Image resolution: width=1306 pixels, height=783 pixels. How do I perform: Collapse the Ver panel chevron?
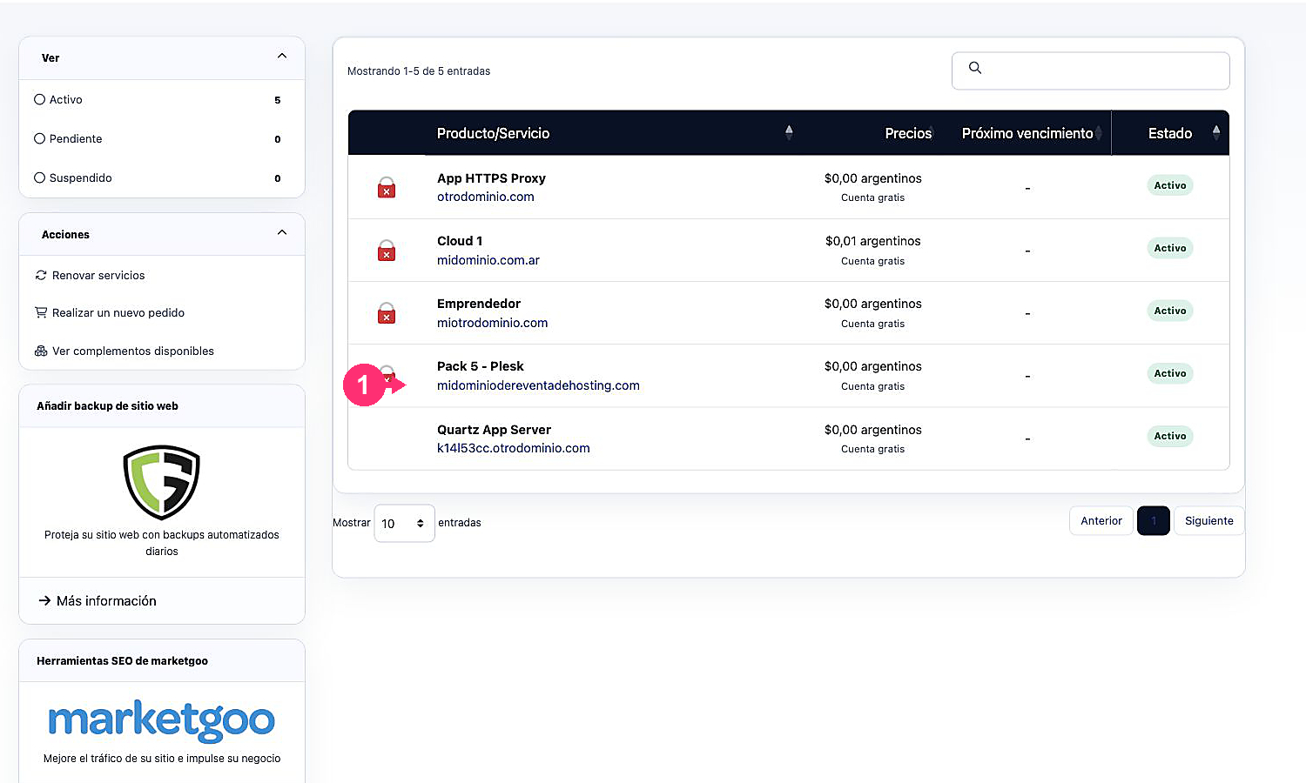pyautogui.click(x=282, y=56)
